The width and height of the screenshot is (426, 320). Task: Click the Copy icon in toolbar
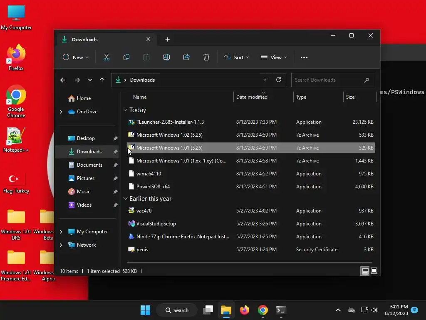pos(126,57)
